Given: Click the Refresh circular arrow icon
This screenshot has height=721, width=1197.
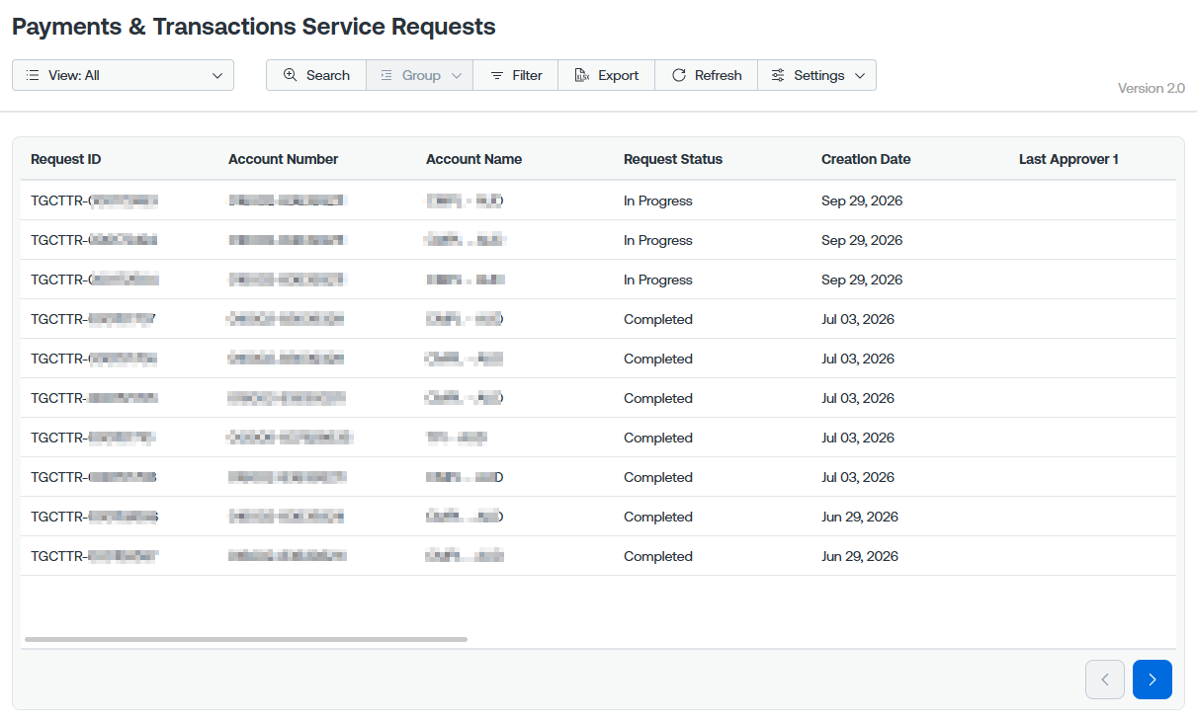Looking at the screenshot, I should (x=679, y=75).
